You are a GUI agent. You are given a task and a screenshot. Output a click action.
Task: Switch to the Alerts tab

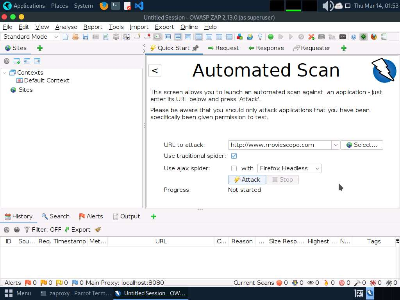pyautogui.click(x=91, y=216)
